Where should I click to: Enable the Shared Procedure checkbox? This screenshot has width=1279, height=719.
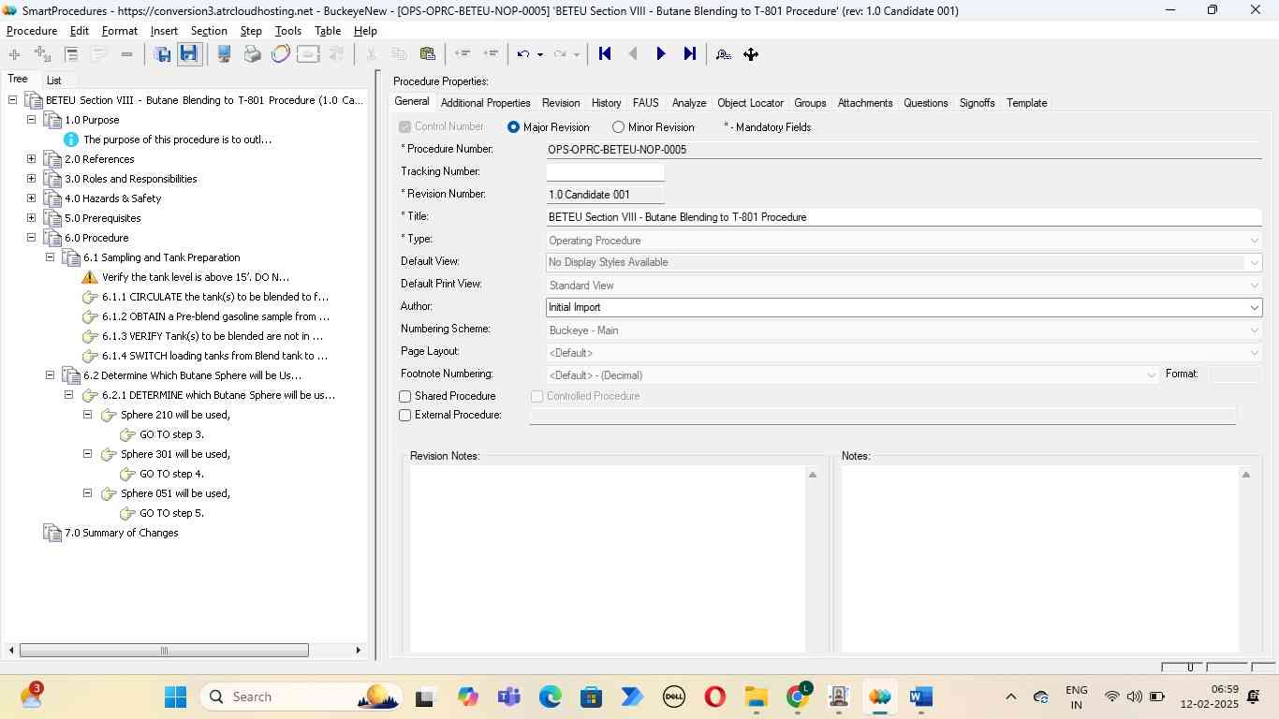pyautogui.click(x=405, y=397)
